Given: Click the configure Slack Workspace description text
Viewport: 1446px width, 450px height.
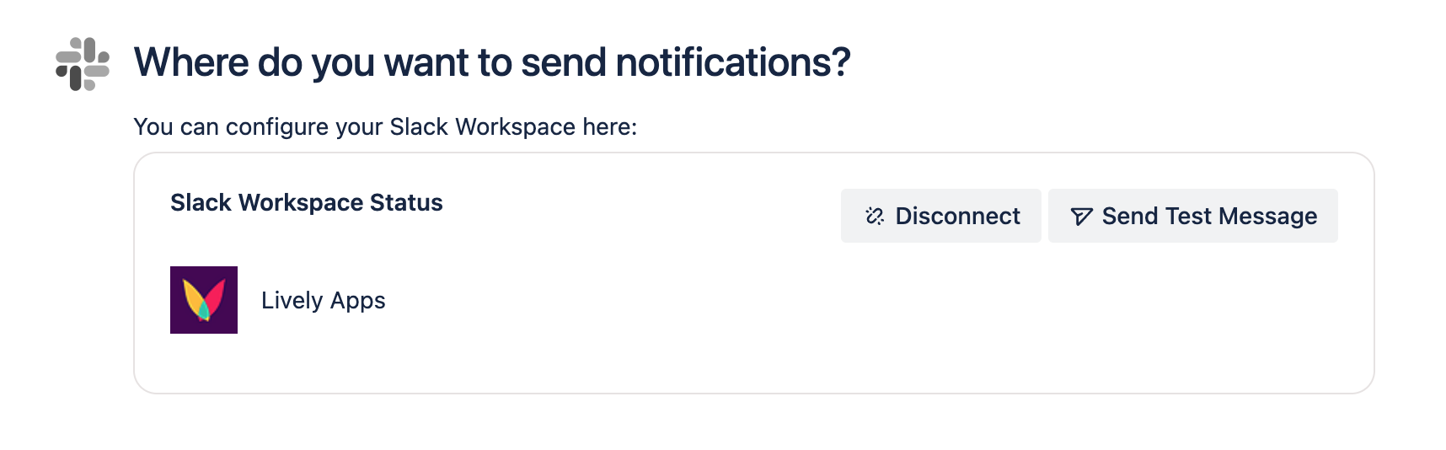Looking at the screenshot, I should tap(385, 126).
